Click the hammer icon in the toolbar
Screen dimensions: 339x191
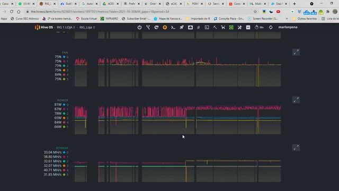pyautogui.click(x=215, y=27)
